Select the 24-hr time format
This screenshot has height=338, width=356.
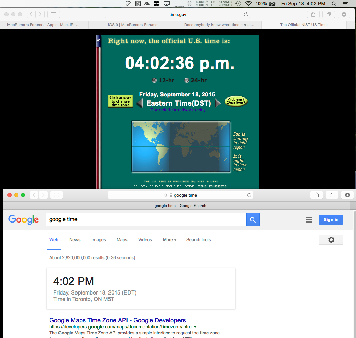187,80
